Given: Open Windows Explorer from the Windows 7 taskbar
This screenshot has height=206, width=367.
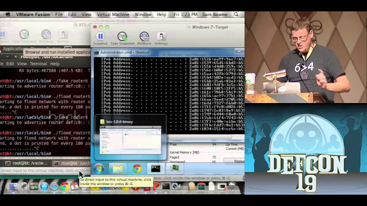Looking at the screenshot, I should click(118, 169).
